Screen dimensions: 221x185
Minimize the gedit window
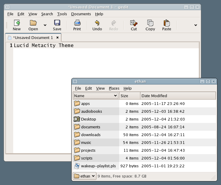pos(186,7)
